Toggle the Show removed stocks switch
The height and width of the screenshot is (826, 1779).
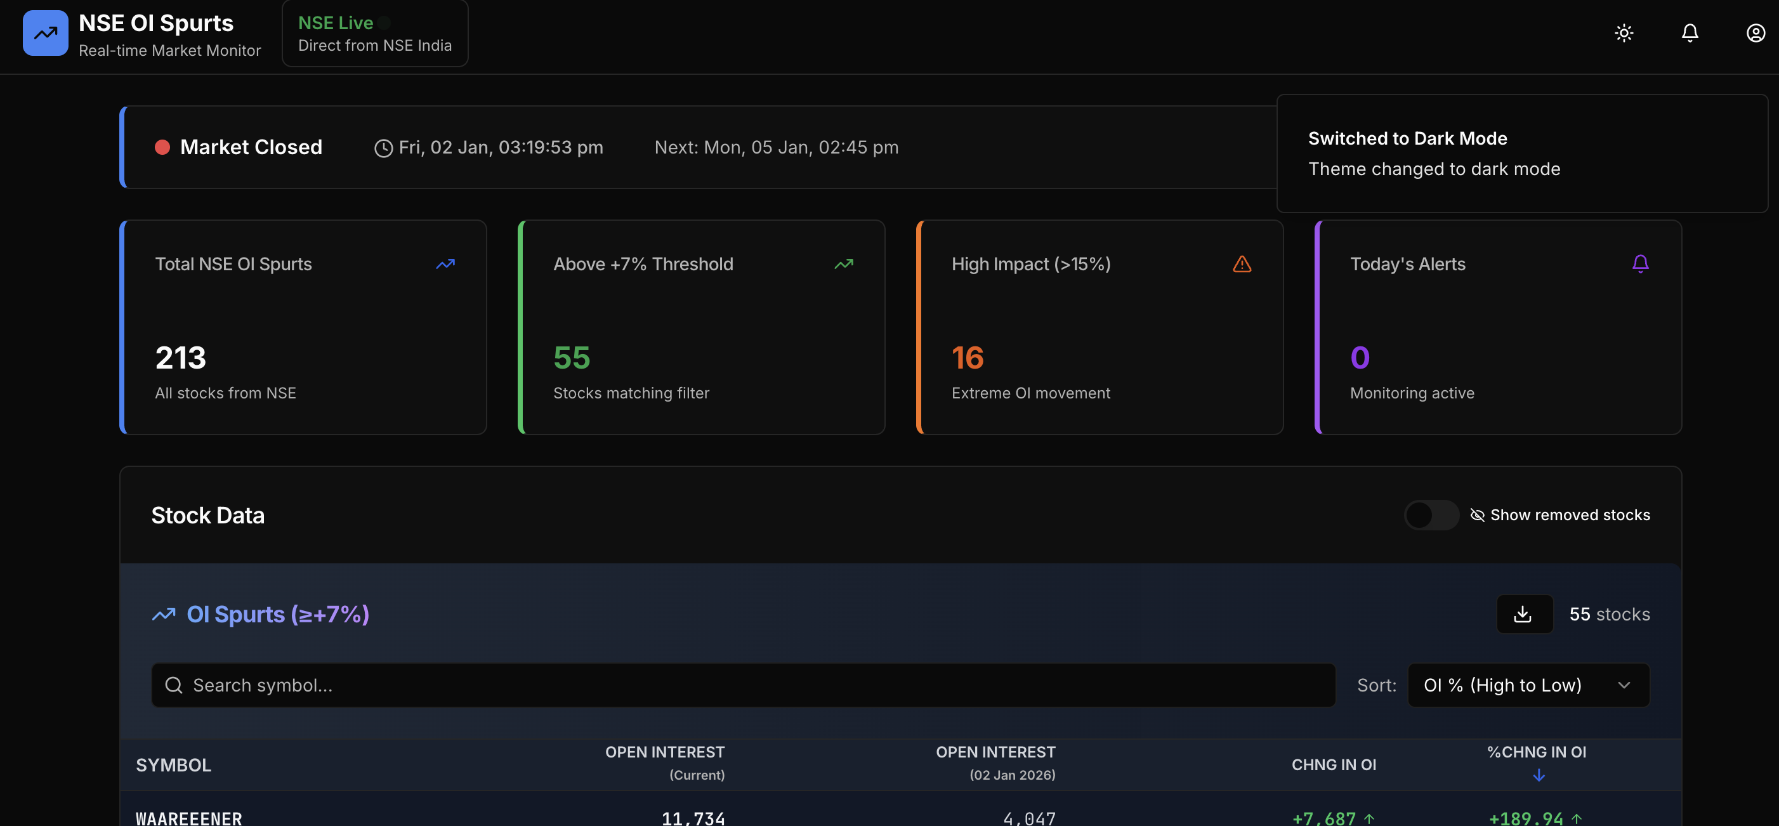(1431, 515)
